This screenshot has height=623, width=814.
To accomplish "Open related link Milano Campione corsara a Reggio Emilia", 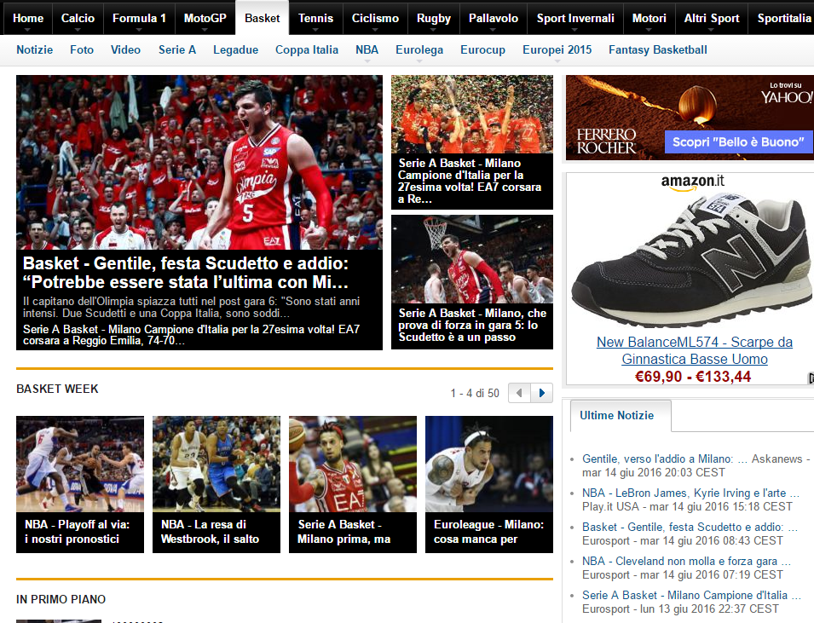I will (192, 335).
